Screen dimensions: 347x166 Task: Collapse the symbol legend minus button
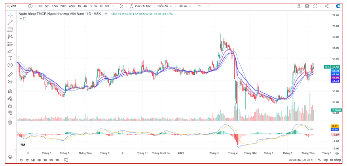[x=106, y=14]
